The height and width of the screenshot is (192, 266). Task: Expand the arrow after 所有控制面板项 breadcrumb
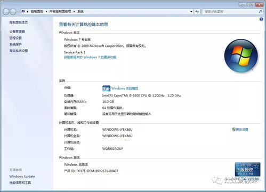[x=74, y=12]
